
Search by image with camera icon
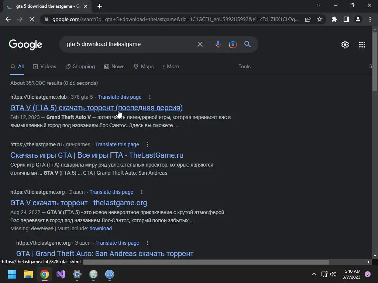[233, 44]
